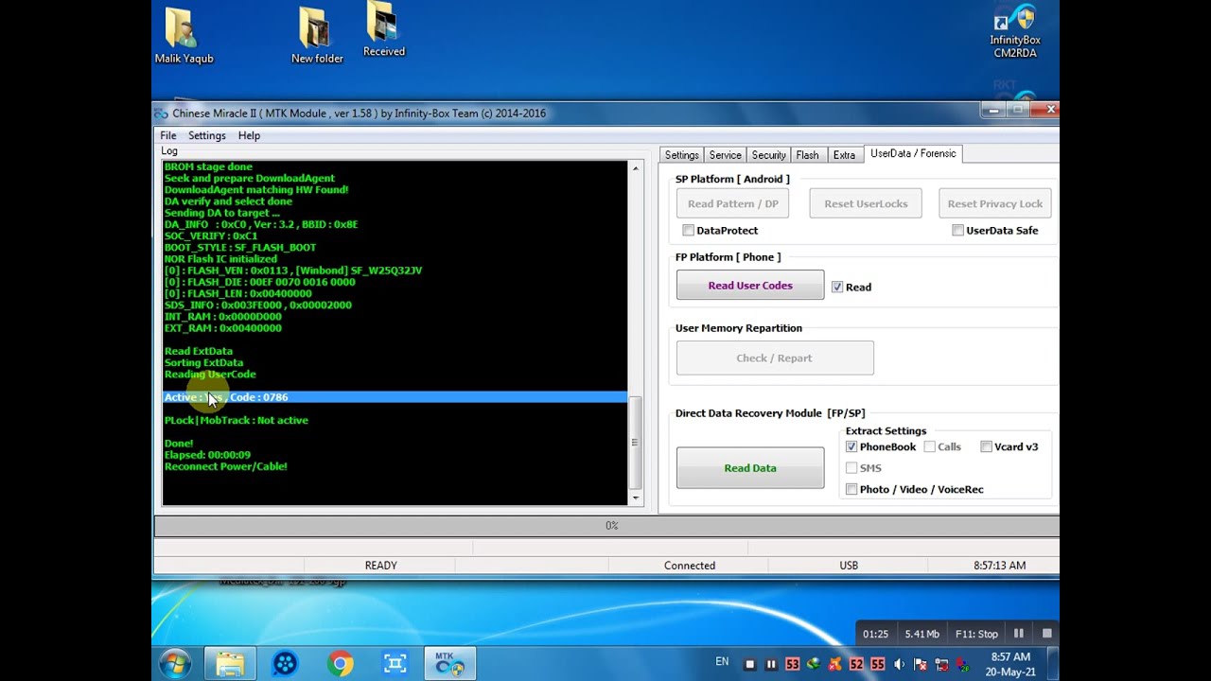Click the tray icon with green 28

point(963,664)
